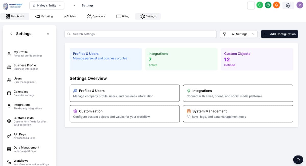
Task: Open the green Integrations 7 Active card
Action: pyautogui.click(x=181, y=59)
